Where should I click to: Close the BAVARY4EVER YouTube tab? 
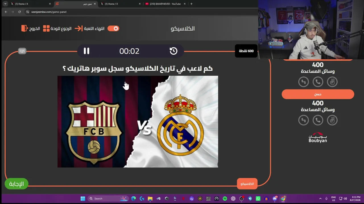(x=185, y=4)
